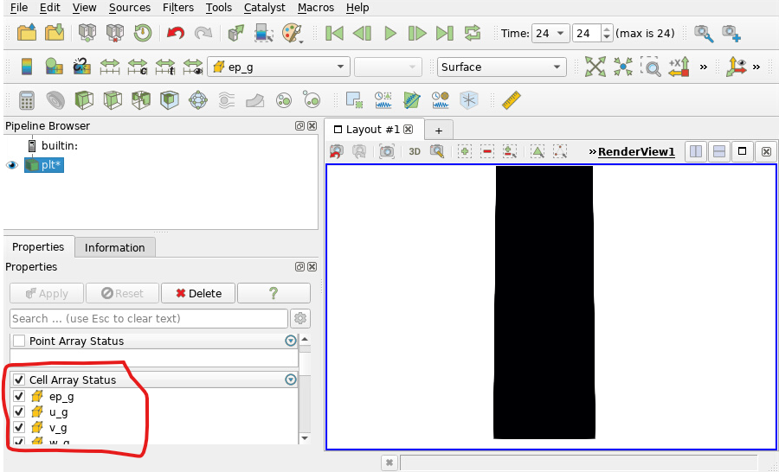Rescale to data range icon
The image size is (779, 472).
coord(110,67)
